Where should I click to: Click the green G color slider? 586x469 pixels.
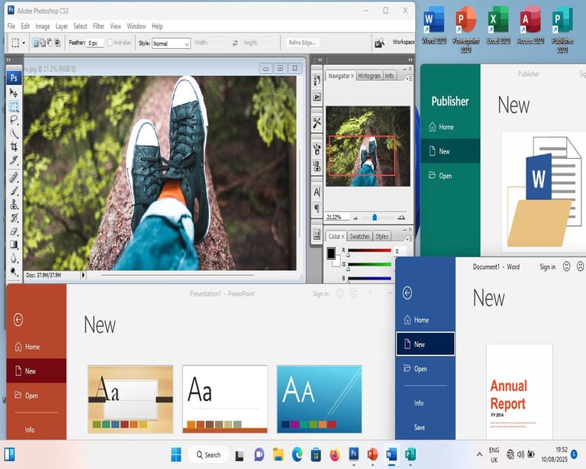tap(369, 264)
